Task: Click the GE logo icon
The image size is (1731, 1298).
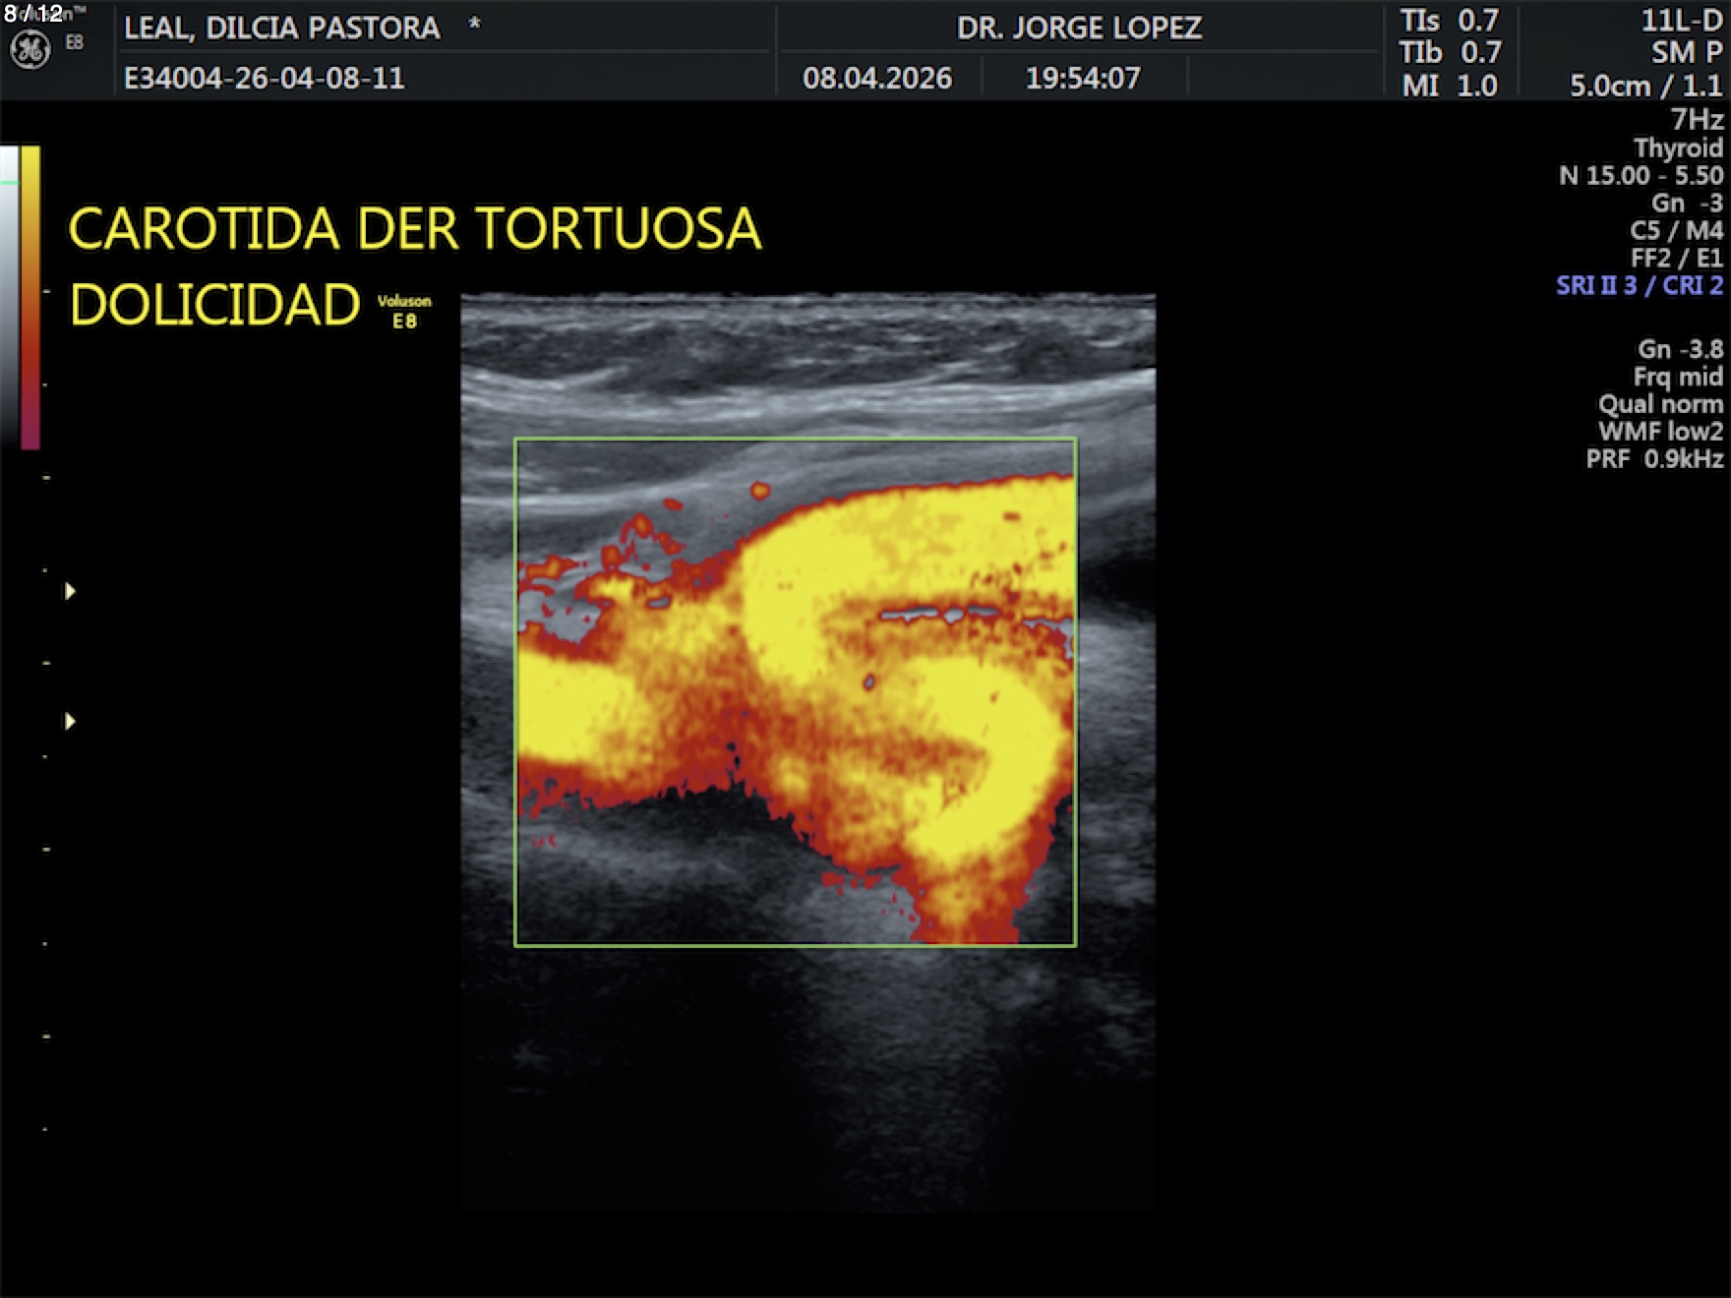Action: [30, 49]
